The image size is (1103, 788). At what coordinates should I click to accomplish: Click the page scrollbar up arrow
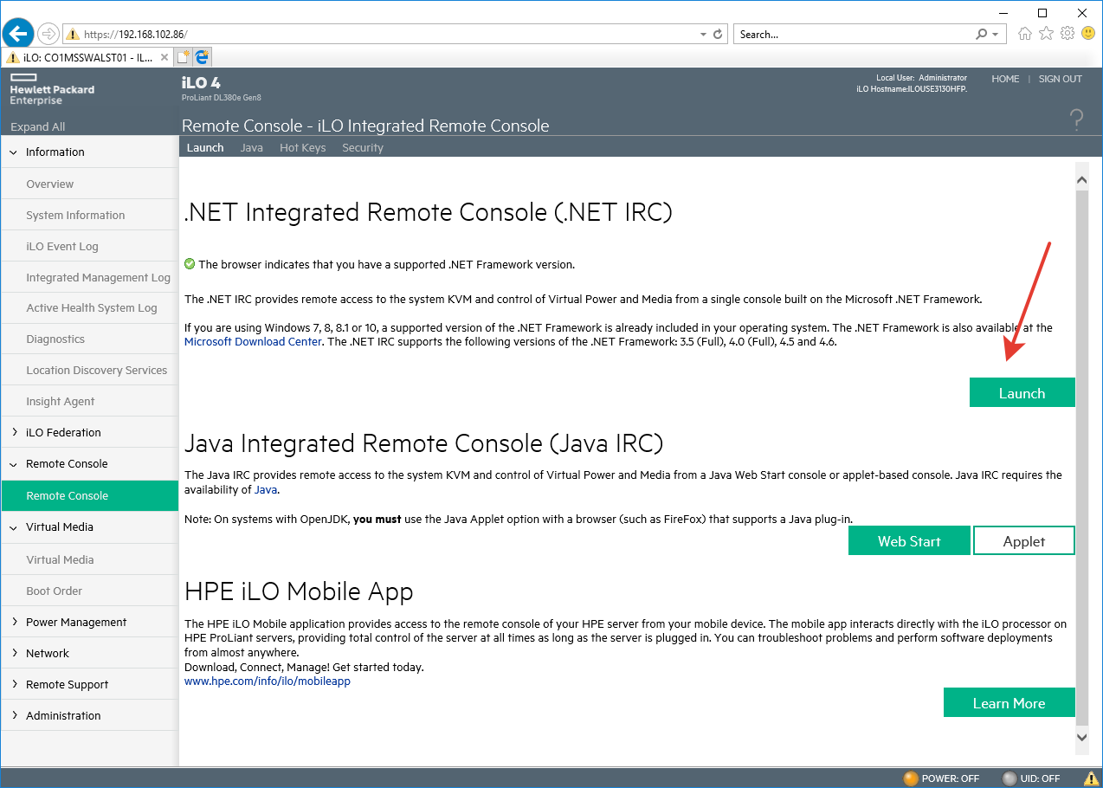tap(1081, 179)
